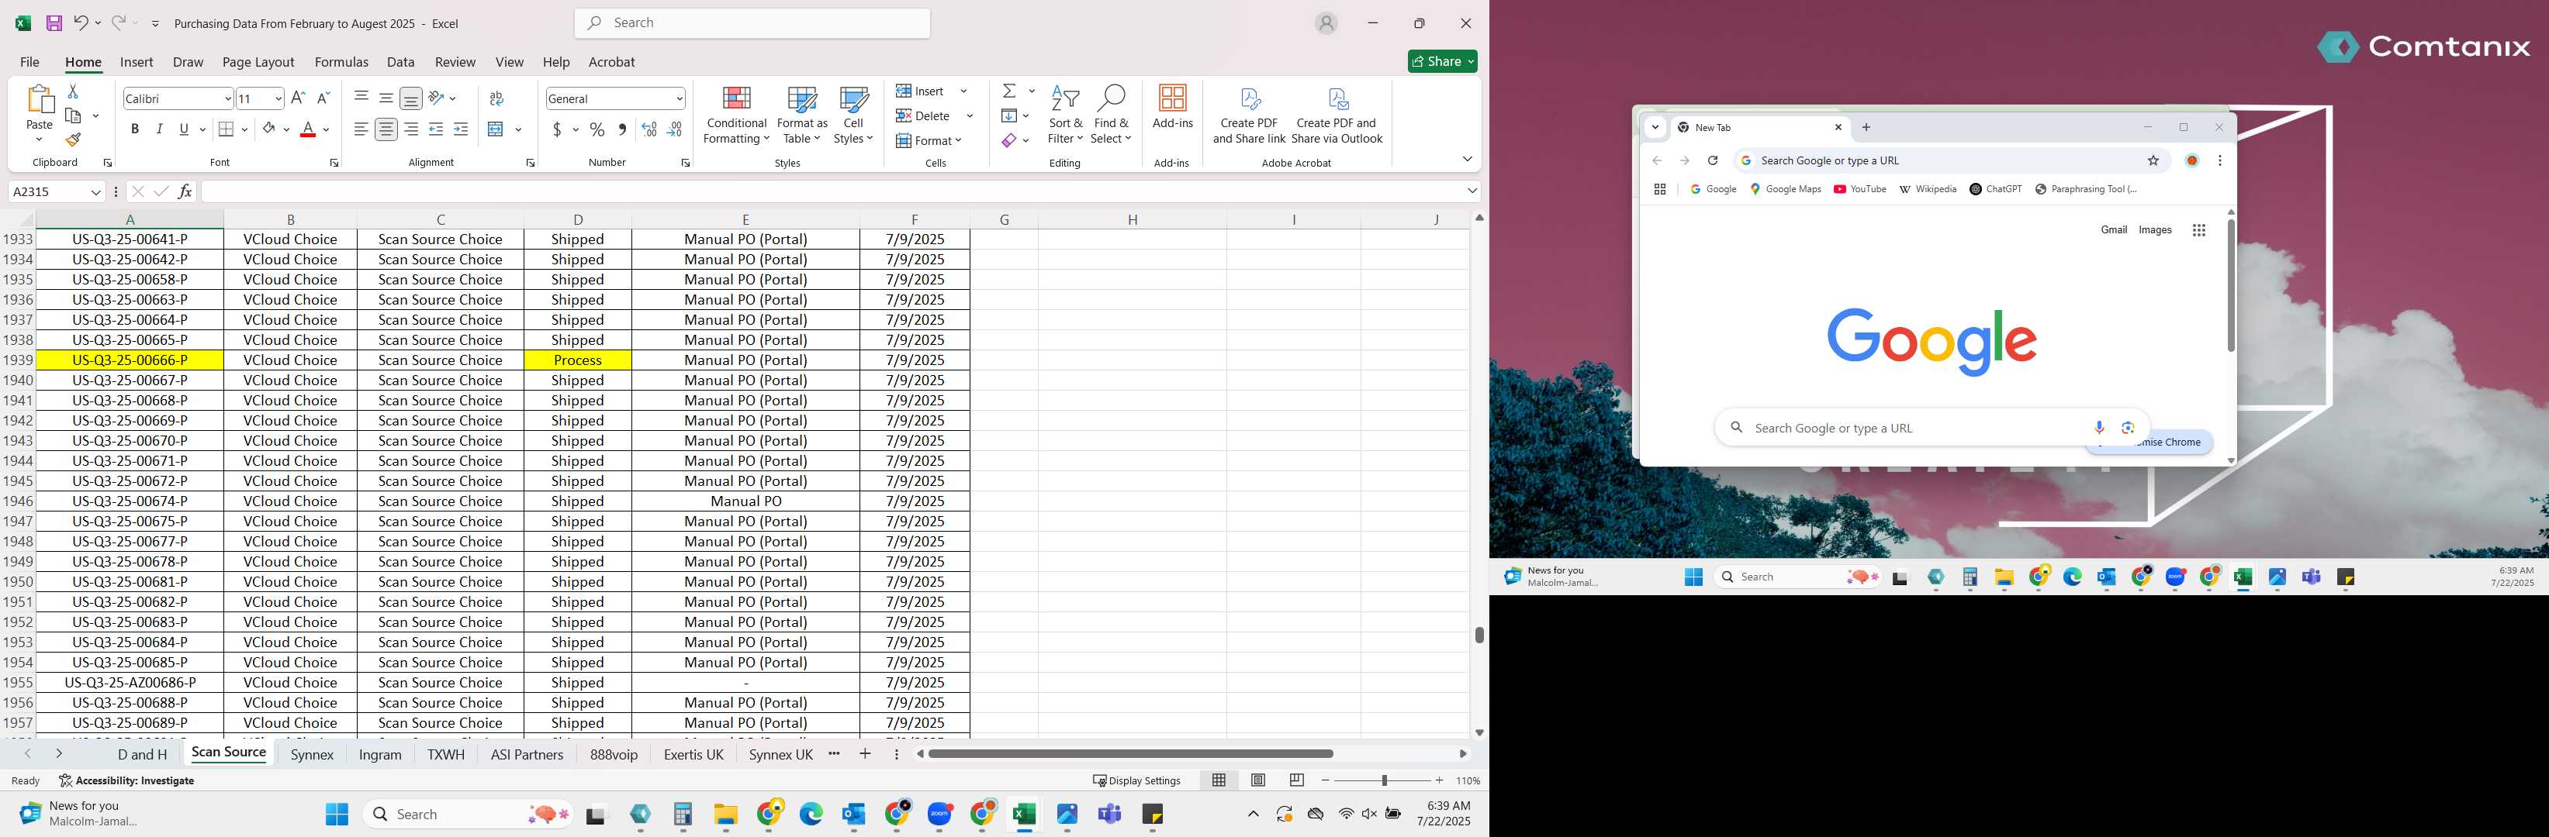This screenshot has height=837, width=2549.
Task: Open the Conditional Formatting menu
Action: click(x=736, y=115)
